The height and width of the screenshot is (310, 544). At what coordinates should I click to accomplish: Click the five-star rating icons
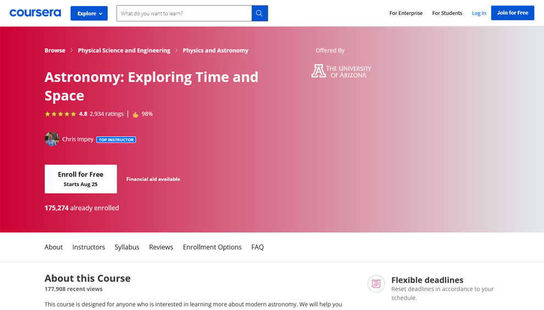pyautogui.click(x=60, y=114)
